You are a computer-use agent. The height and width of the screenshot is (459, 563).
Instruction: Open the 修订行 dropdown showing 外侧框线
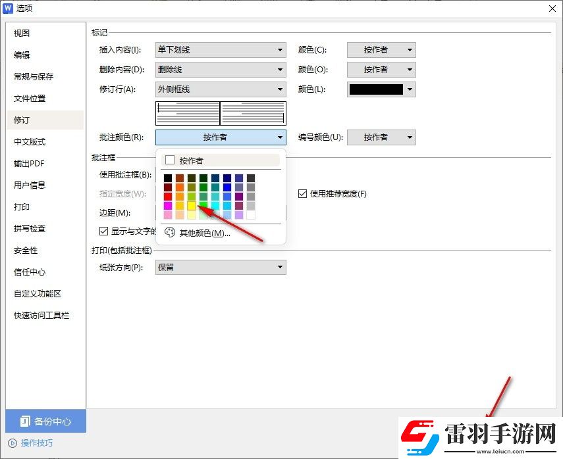point(221,89)
